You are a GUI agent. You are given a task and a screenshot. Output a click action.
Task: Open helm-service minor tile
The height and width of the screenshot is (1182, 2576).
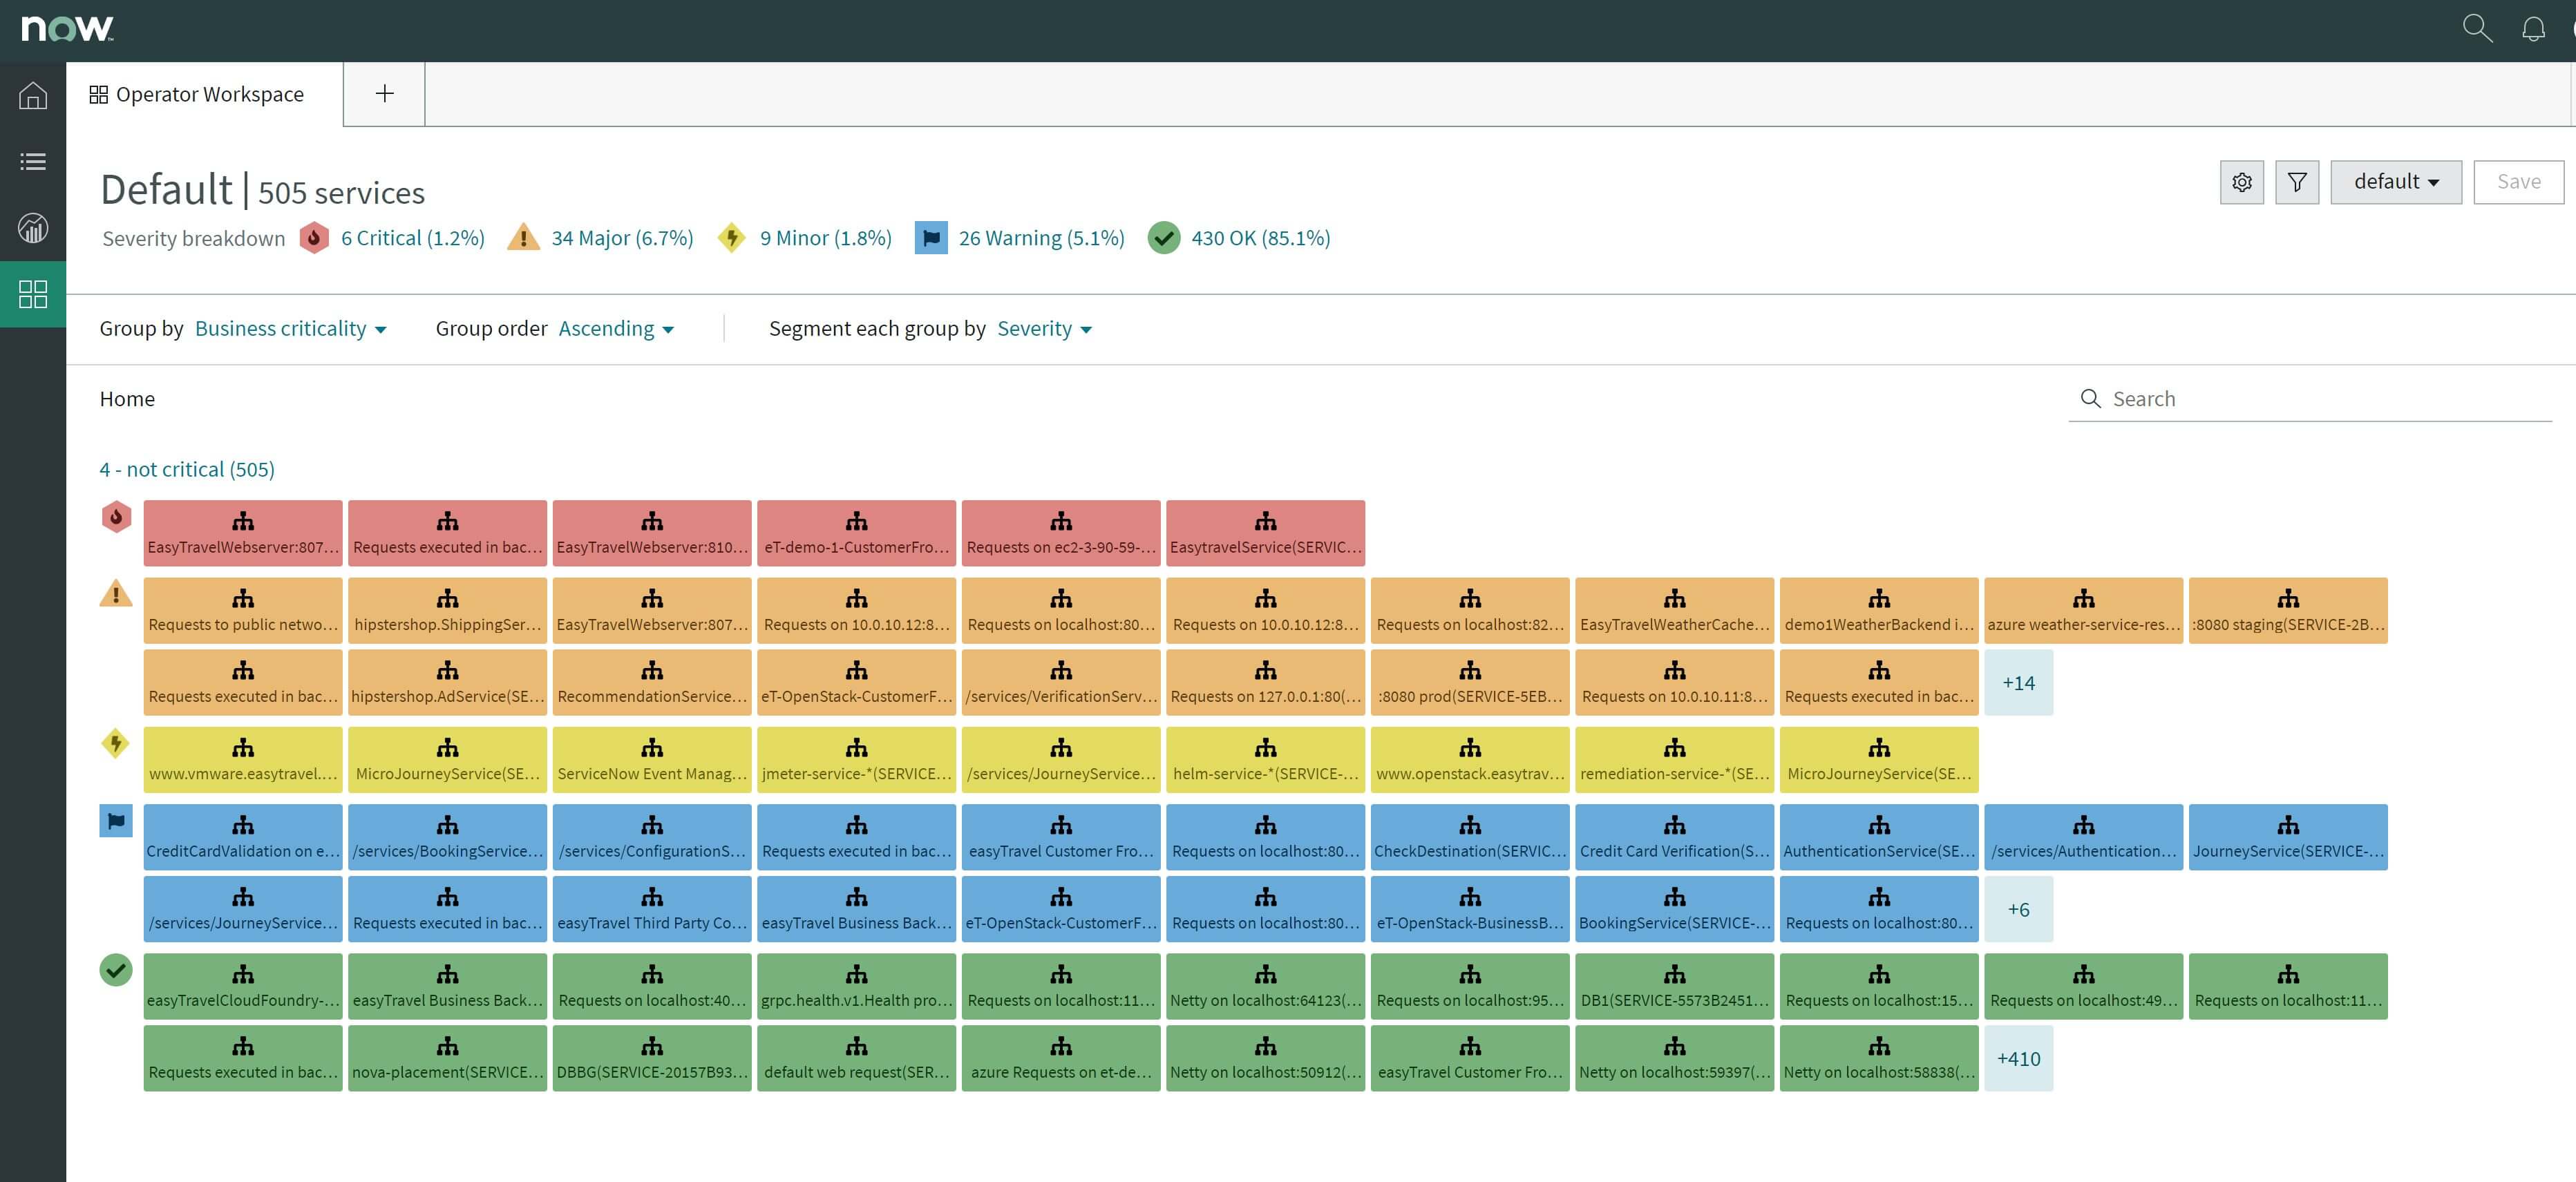(x=1265, y=760)
